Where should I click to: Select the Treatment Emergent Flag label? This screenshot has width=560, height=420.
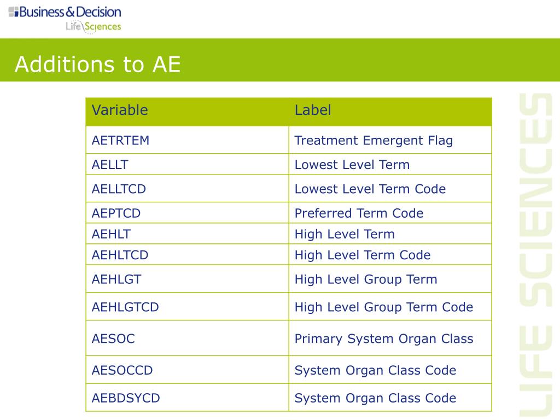(x=374, y=141)
